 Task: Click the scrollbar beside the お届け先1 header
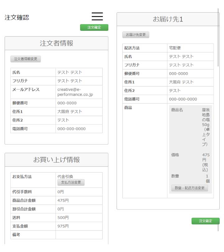[x=218, y=37]
